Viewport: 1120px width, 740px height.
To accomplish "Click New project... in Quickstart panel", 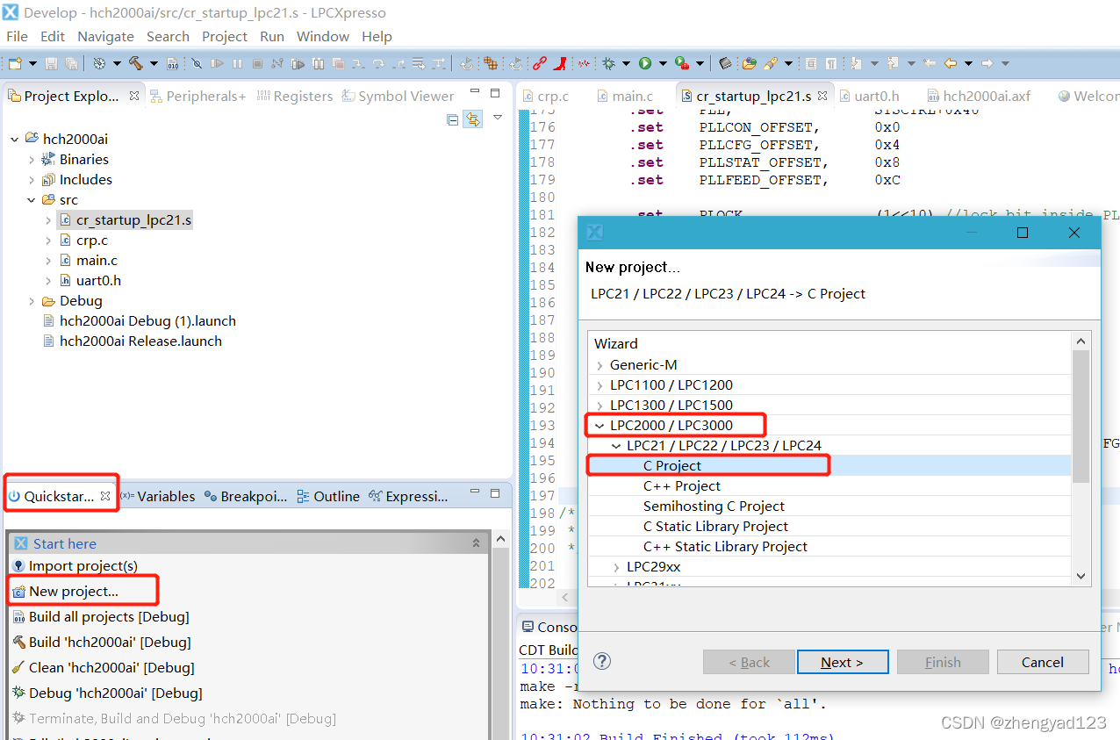I will click(73, 591).
